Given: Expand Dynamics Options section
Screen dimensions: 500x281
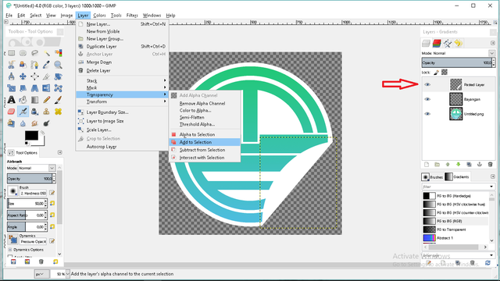Looking at the screenshot, I should [10, 250].
